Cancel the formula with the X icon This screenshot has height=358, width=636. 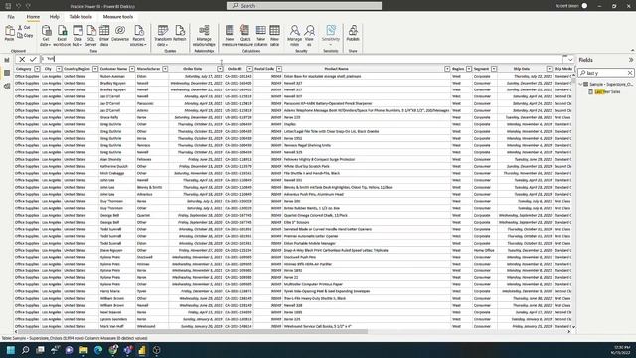tap(22, 60)
